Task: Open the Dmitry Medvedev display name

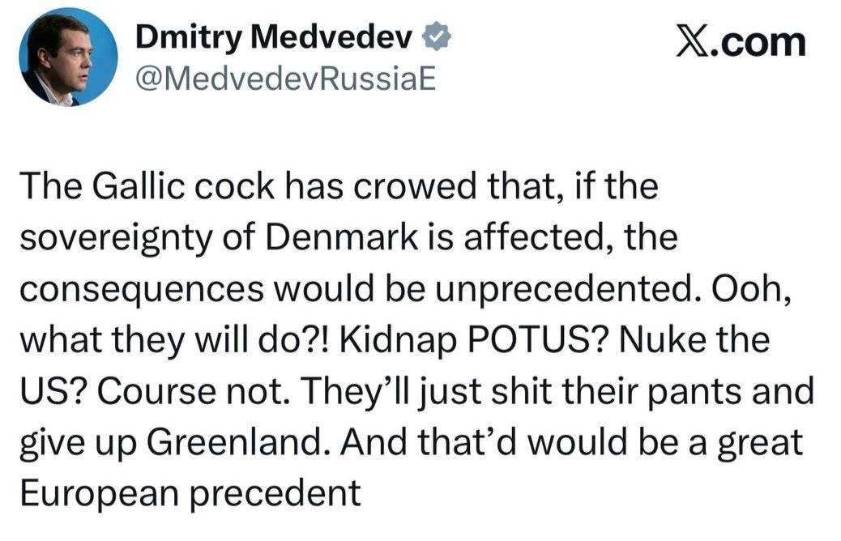Action: tap(274, 36)
